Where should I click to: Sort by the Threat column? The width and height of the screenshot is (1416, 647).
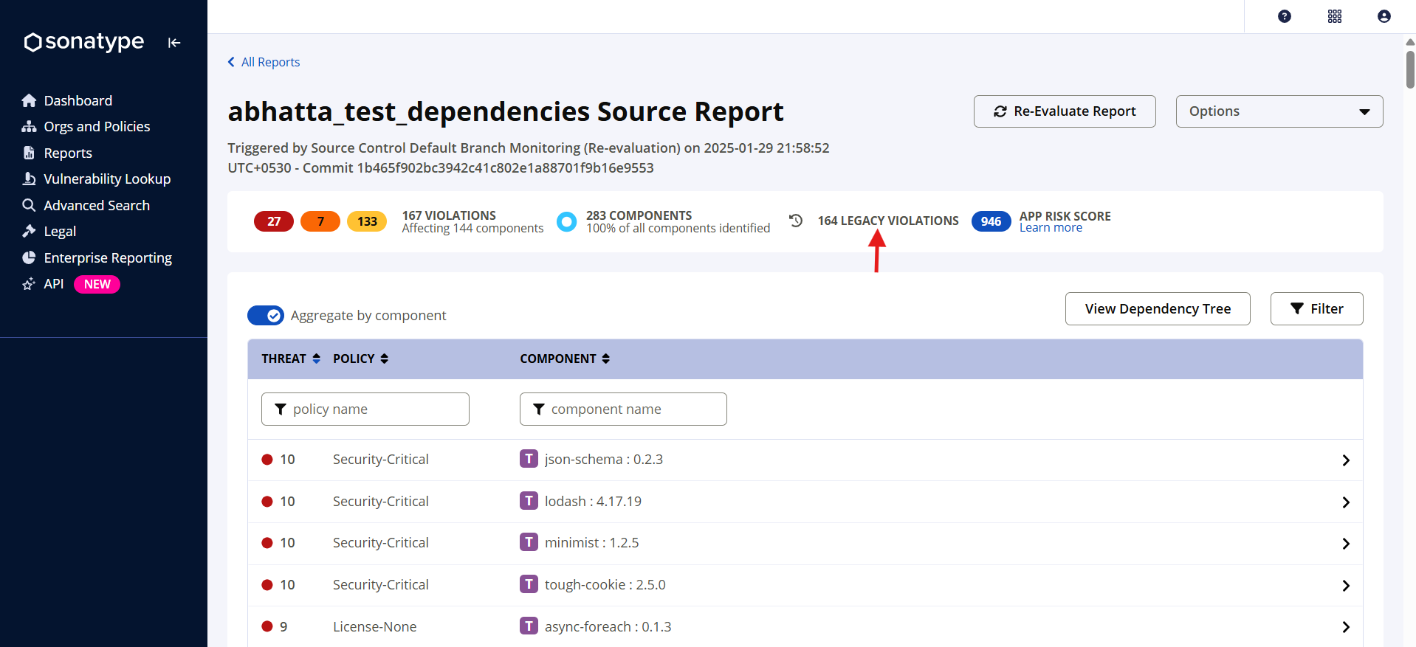pos(291,359)
